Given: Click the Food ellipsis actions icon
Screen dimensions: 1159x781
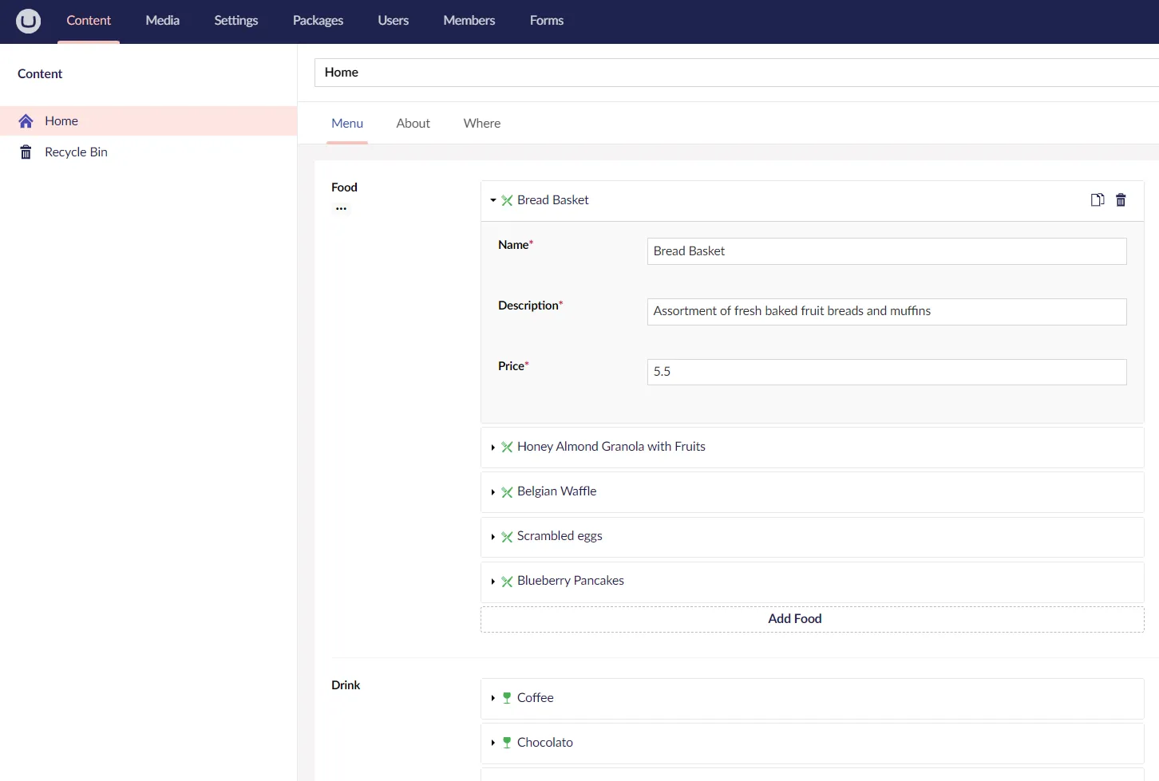Looking at the screenshot, I should coord(342,209).
